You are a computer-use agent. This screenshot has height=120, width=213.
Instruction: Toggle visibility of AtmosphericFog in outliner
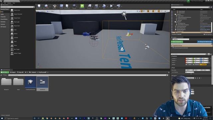(172, 23)
